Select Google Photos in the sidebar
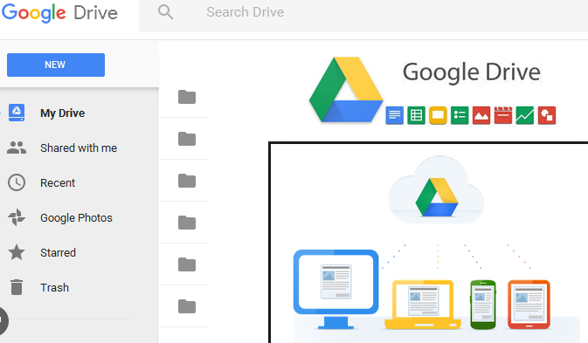The height and width of the screenshot is (343, 588). pos(80,217)
